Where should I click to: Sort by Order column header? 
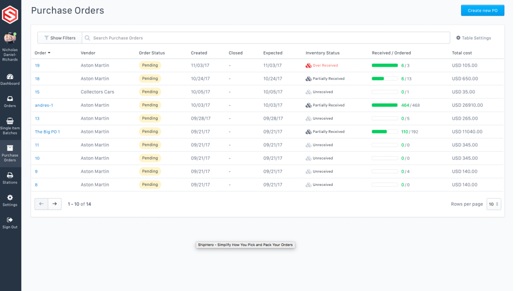pos(42,53)
